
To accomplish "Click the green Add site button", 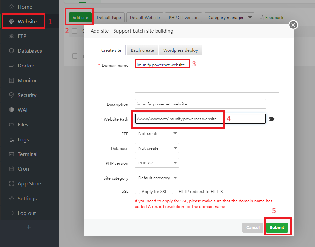I will coord(80,17).
